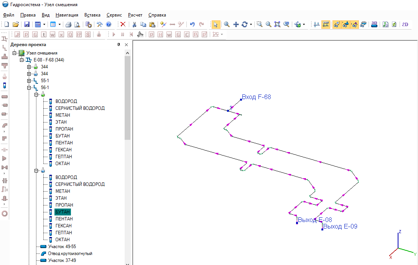This screenshot has height=265, width=418.
Task: Click the Cut scissors icon
Action: pos(134,25)
